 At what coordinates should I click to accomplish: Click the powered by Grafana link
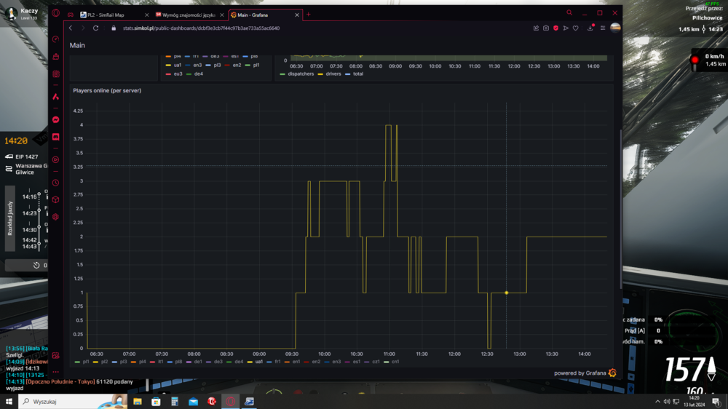580,373
